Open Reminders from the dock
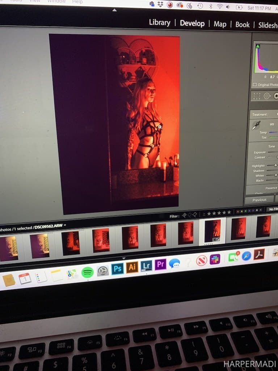The image size is (278, 371). pyautogui.click(x=41, y=277)
